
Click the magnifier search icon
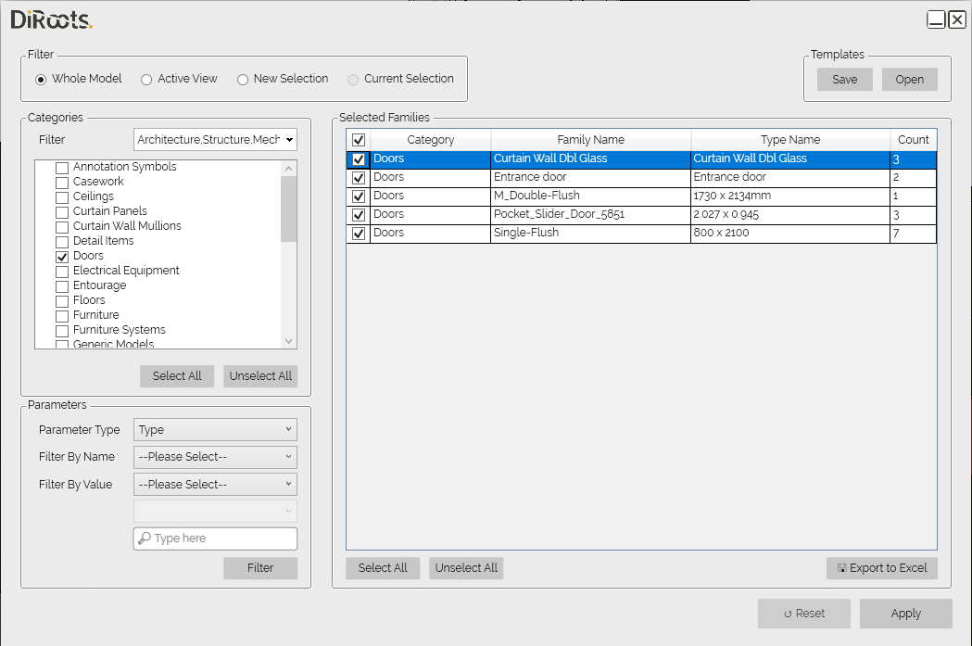tap(144, 538)
